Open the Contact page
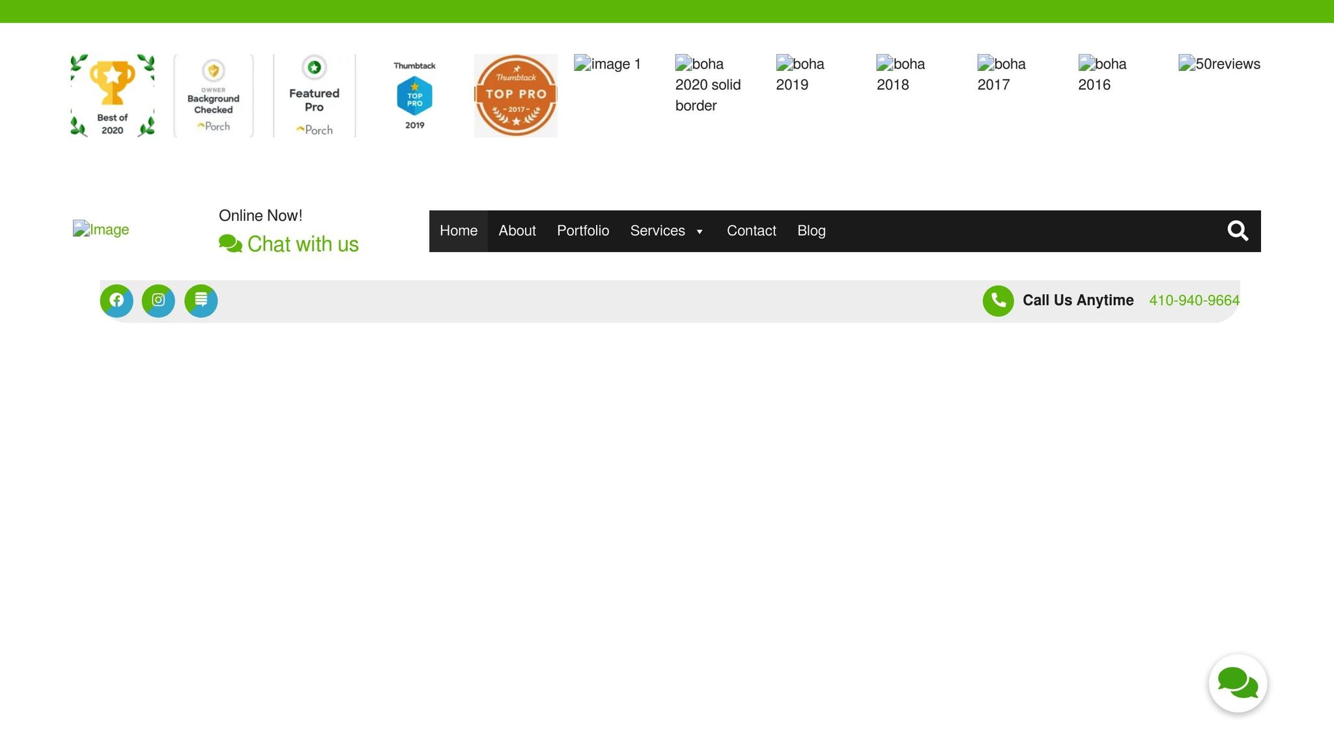The width and height of the screenshot is (1334, 750). point(751,231)
